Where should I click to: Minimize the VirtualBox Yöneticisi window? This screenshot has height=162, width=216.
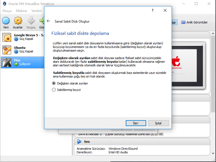tap(184, 4)
